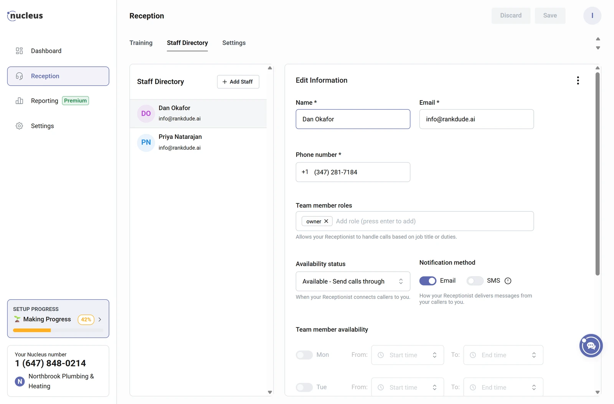Open Monday End time dropdown
The height and width of the screenshot is (404, 614).
[503, 355]
